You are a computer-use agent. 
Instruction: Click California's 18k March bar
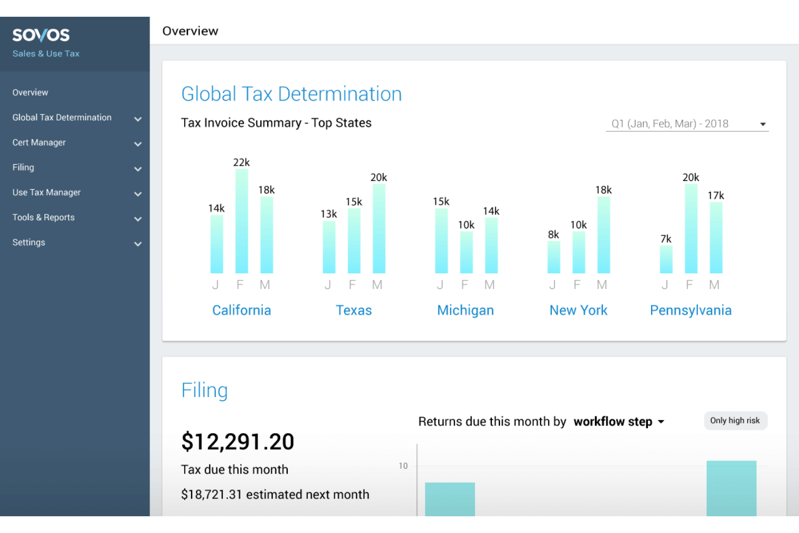click(x=267, y=235)
